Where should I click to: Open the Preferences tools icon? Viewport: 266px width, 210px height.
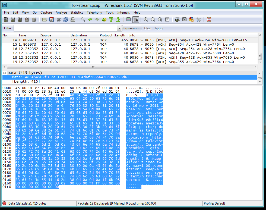coord(199,20)
